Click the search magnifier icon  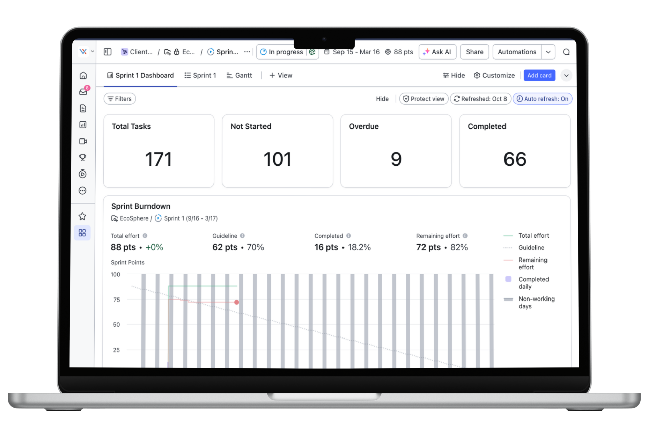tap(566, 52)
